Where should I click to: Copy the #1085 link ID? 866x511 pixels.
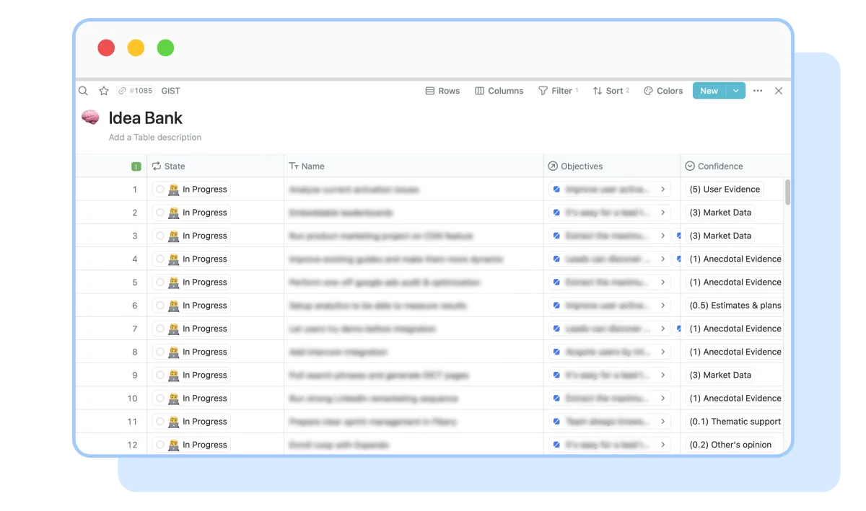click(135, 91)
